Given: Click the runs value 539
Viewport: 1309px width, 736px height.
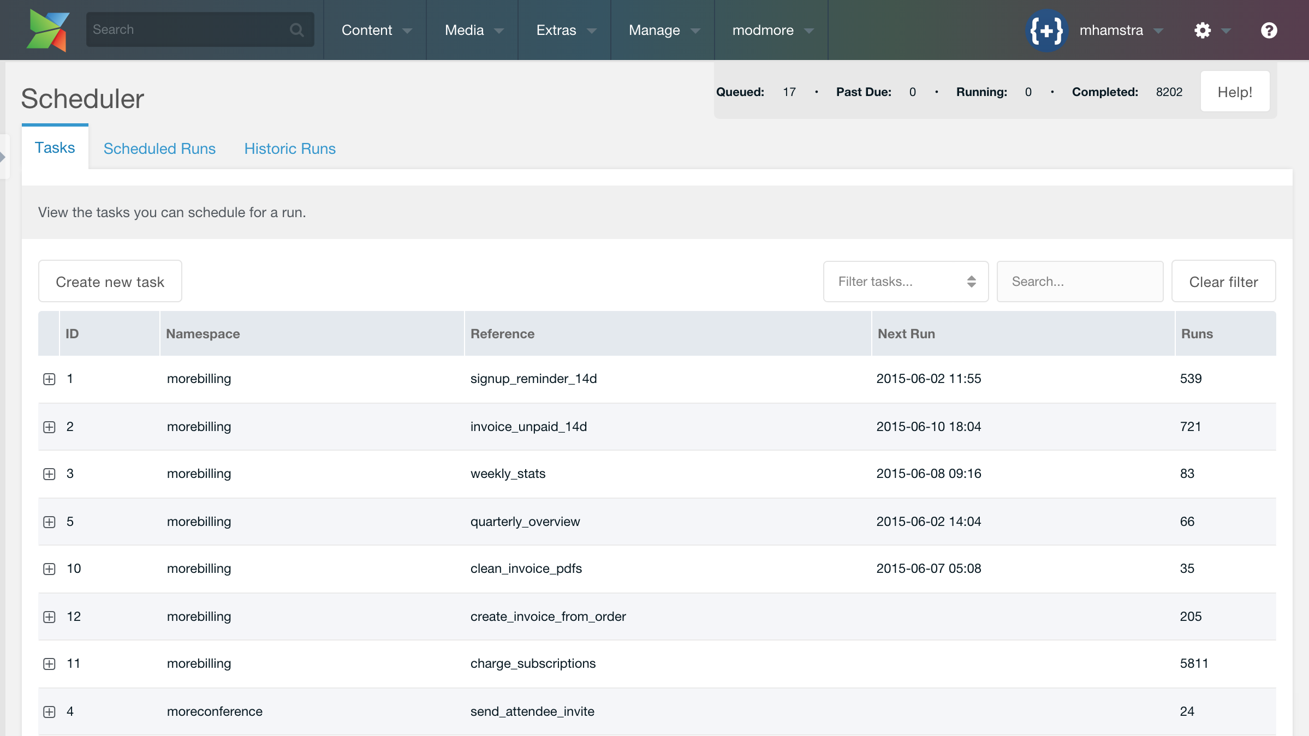Looking at the screenshot, I should 1191,379.
